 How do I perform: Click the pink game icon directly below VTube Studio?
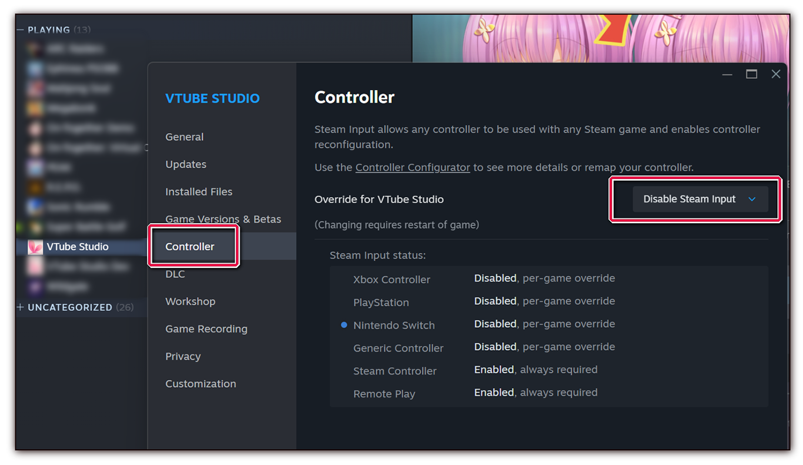[34, 267]
